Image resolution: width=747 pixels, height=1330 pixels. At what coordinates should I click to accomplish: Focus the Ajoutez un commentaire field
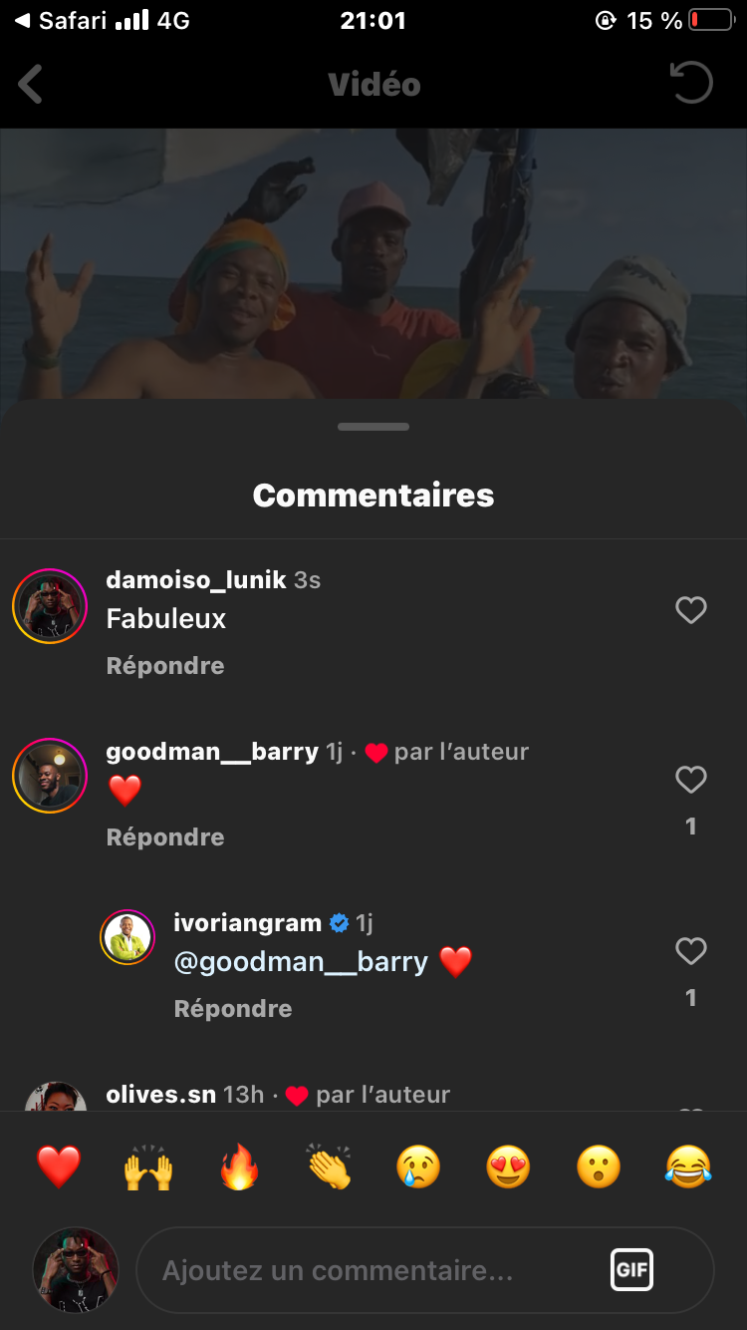pyautogui.click(x=378, y=1270)
